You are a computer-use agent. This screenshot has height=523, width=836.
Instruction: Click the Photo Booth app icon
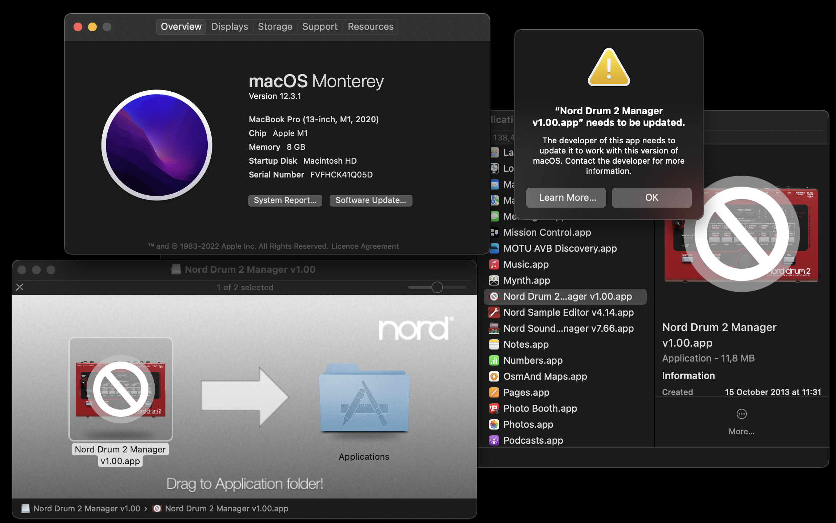pos(494,408)
